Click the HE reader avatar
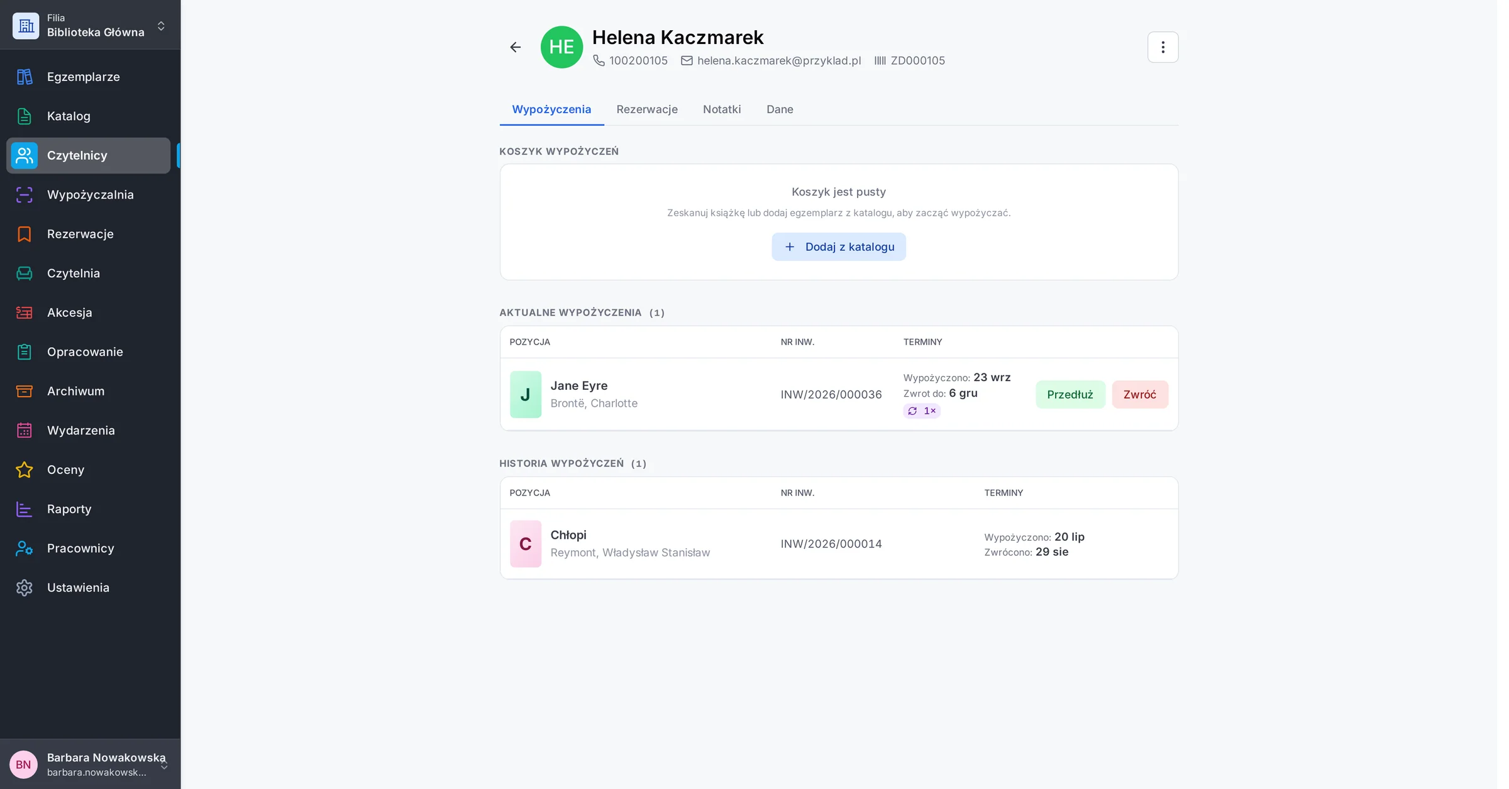Image resolution: width=1509 pixels, height=789 pixels. point(561,47)
